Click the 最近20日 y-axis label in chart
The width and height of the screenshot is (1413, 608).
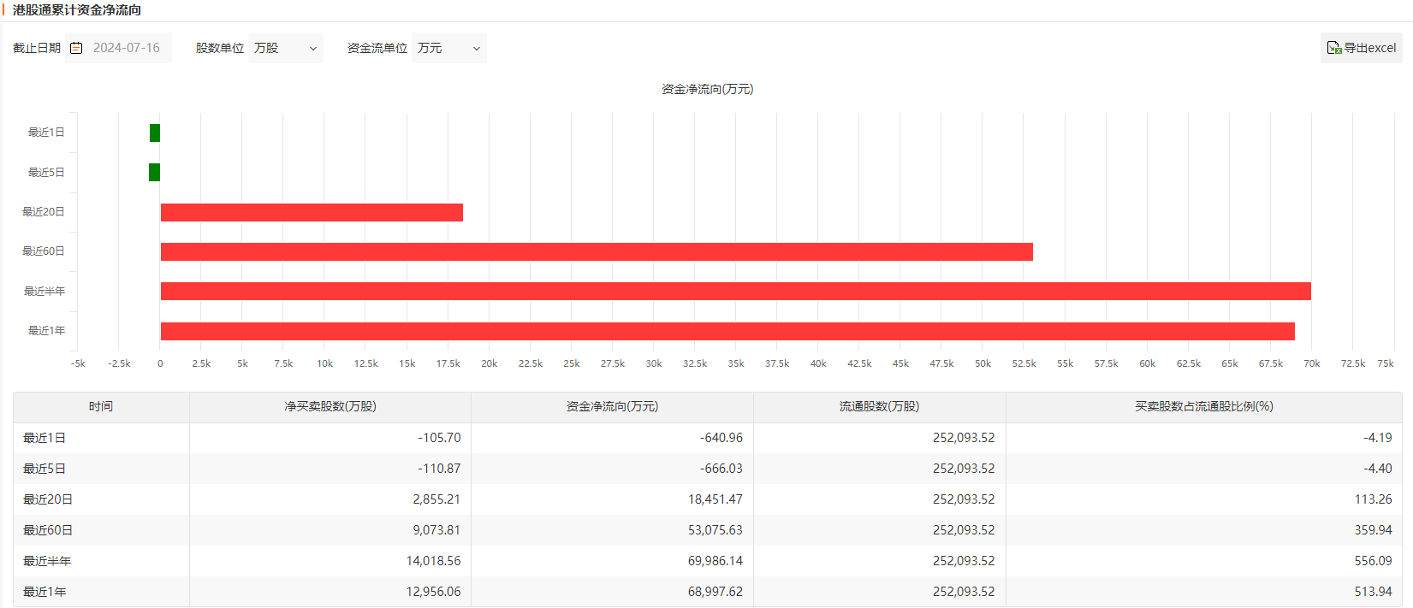(x=44, y=212)
